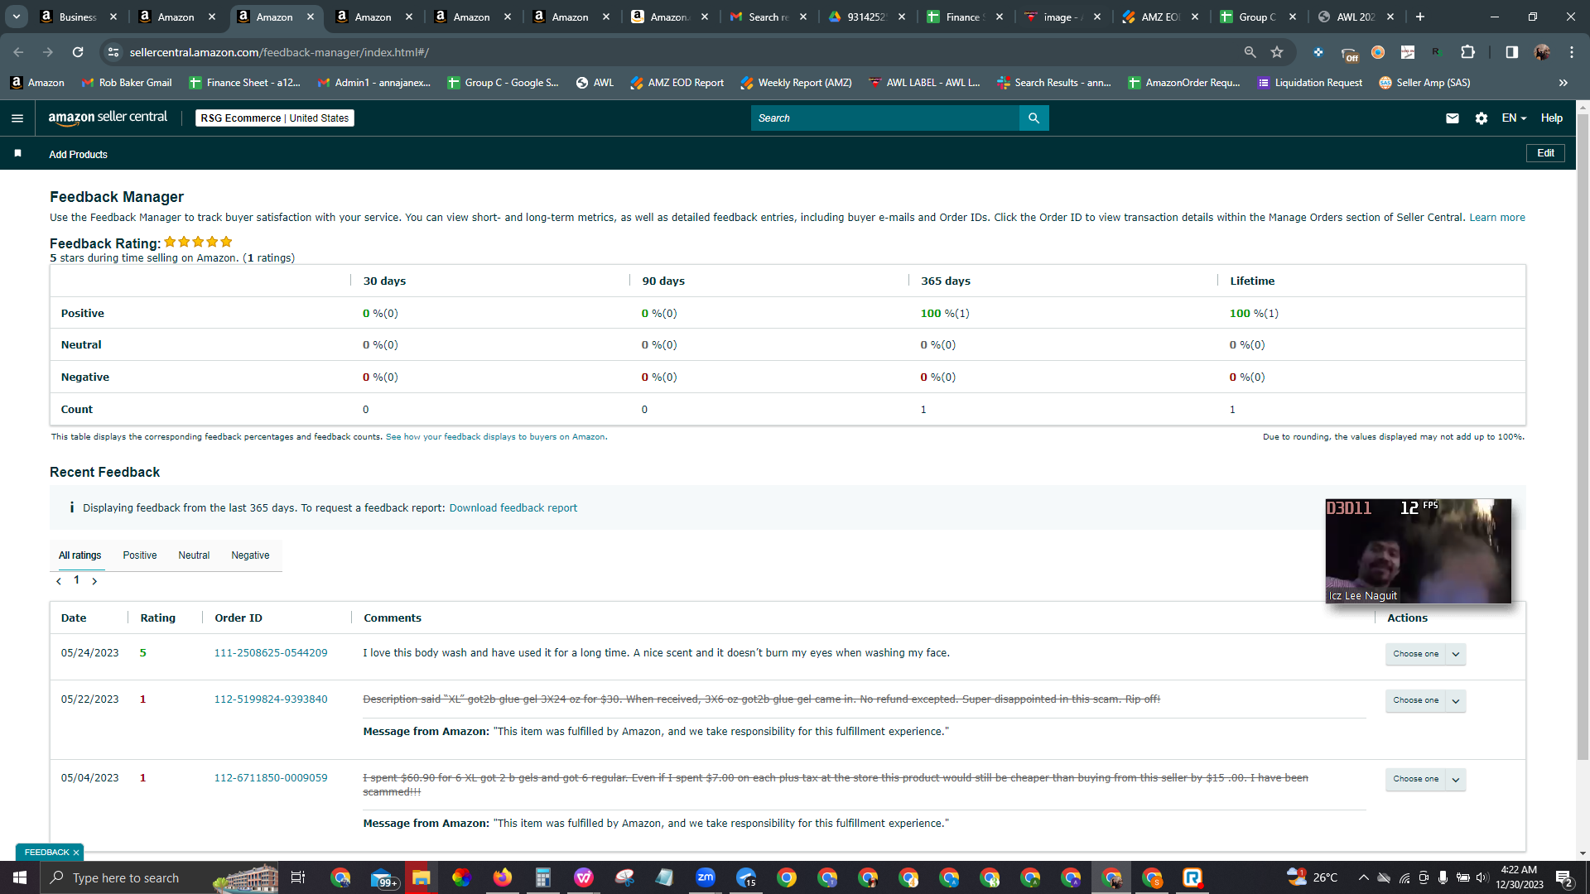Viewport: 1590px width, 894px height.
Task: Open the Calculator taskbar icon
Action: [x=543, y=877]
